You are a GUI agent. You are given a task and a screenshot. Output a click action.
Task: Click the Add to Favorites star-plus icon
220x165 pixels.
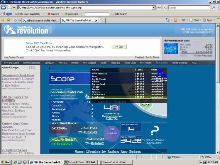click(9, 20)
